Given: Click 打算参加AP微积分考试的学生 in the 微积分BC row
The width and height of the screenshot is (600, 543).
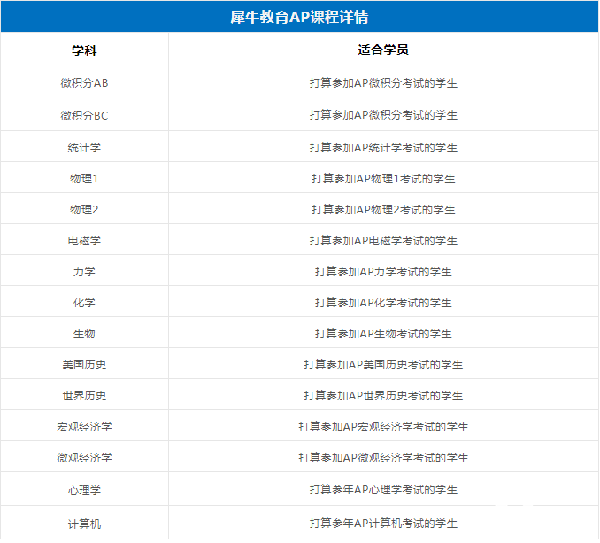Looking at the screenshot, I should pos(383,115).
